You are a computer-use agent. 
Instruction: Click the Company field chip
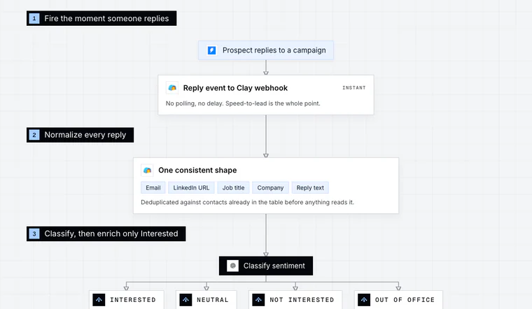pos(270,187)
